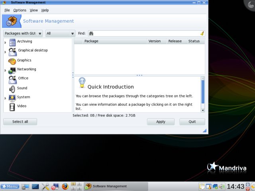Open the terminal launcher in taskbar
The width and height of the screenshot is (255, 191).
click(35, 187)
